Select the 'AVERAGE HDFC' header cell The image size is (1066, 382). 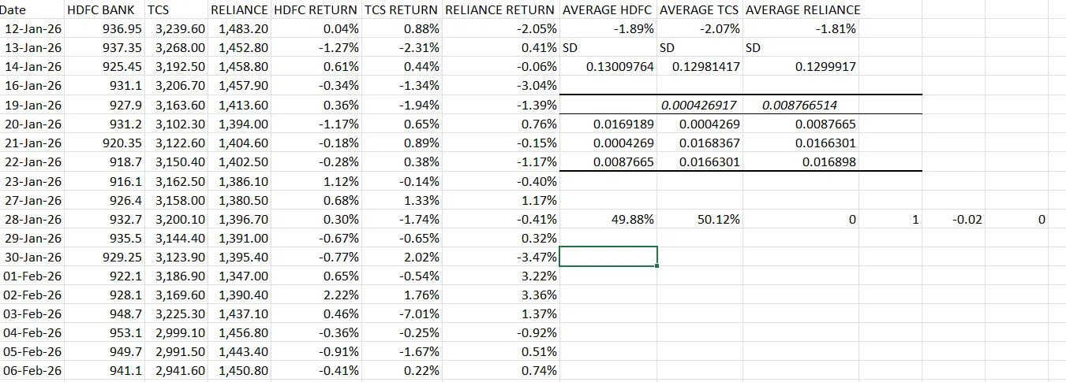coord(608,10)
